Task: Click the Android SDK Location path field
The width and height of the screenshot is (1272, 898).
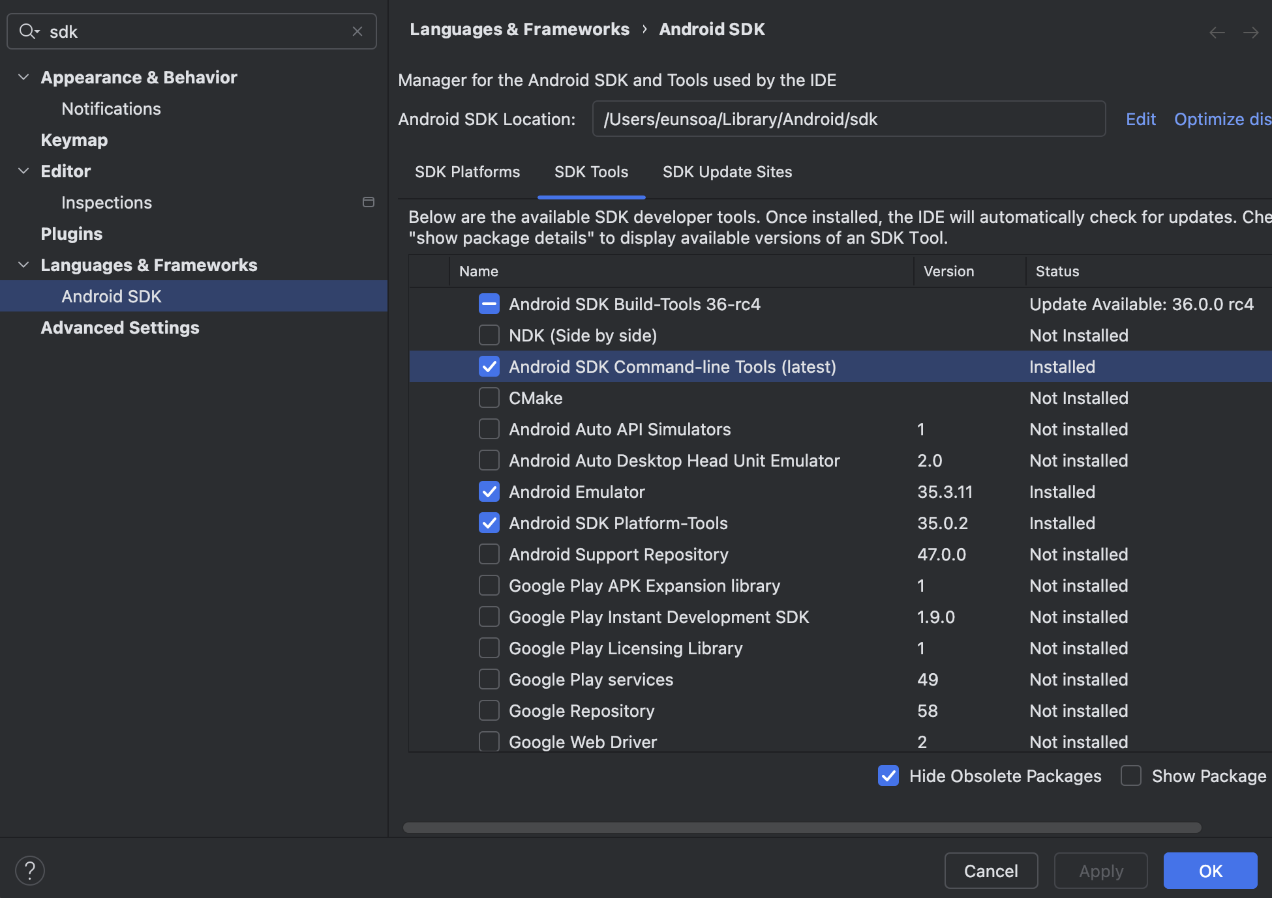Action: 849,119
